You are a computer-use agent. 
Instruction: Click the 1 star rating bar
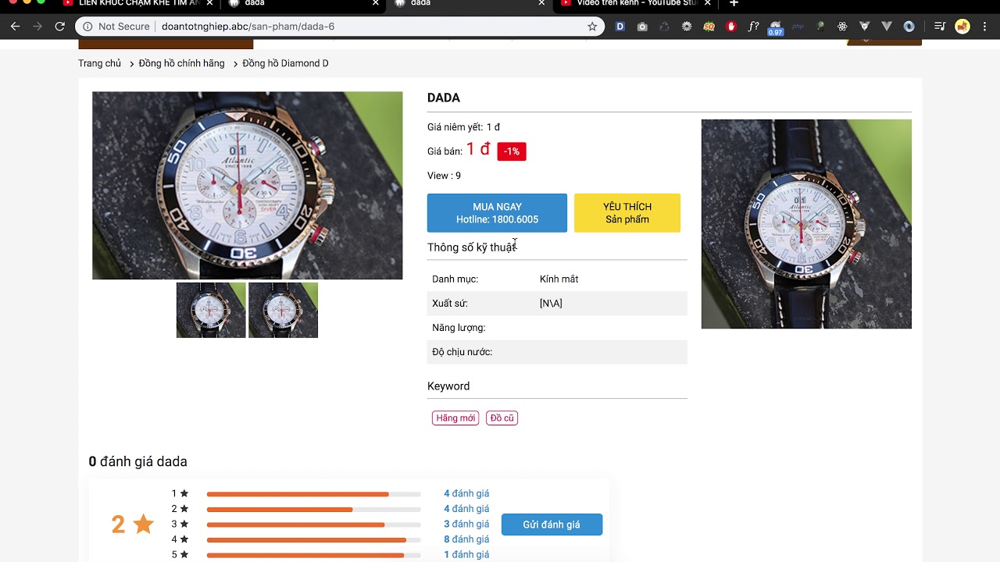click(x=314, y=494)
